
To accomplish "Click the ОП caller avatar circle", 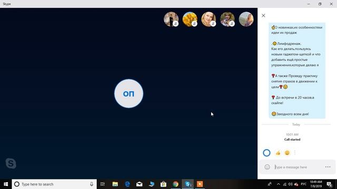I will [128, 93].
